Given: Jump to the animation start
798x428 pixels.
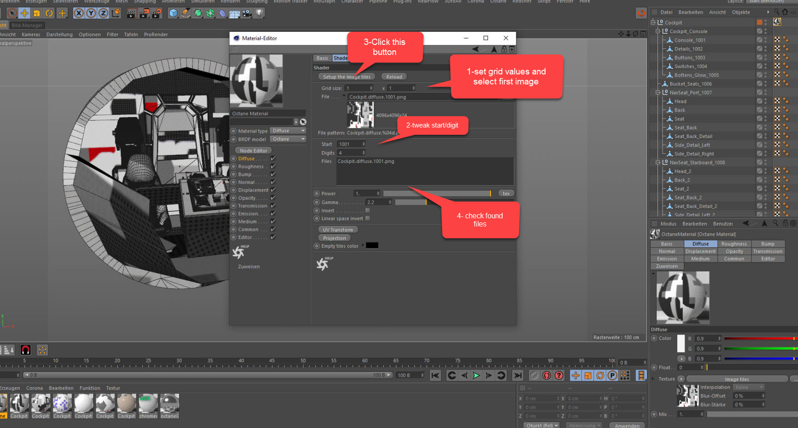Looking at the screenshot, I should (435, 375).
